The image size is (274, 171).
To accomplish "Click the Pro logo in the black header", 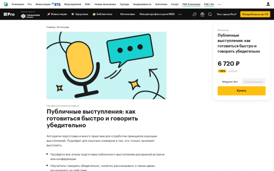I will click(x=9, y=14).
